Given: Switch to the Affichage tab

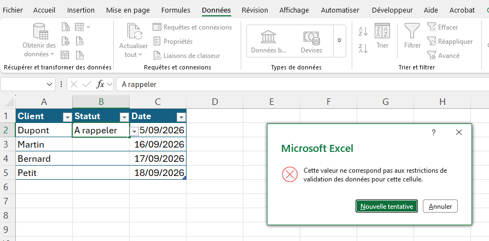Looking at the screenshot, I should (x=294, y=10).
